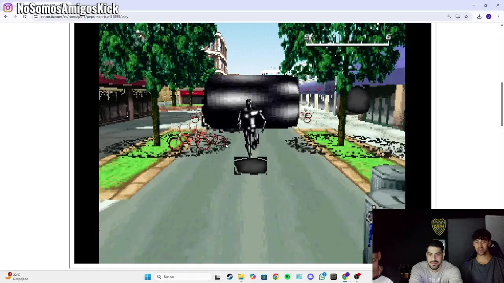Minimize the Chrome window

474,5
